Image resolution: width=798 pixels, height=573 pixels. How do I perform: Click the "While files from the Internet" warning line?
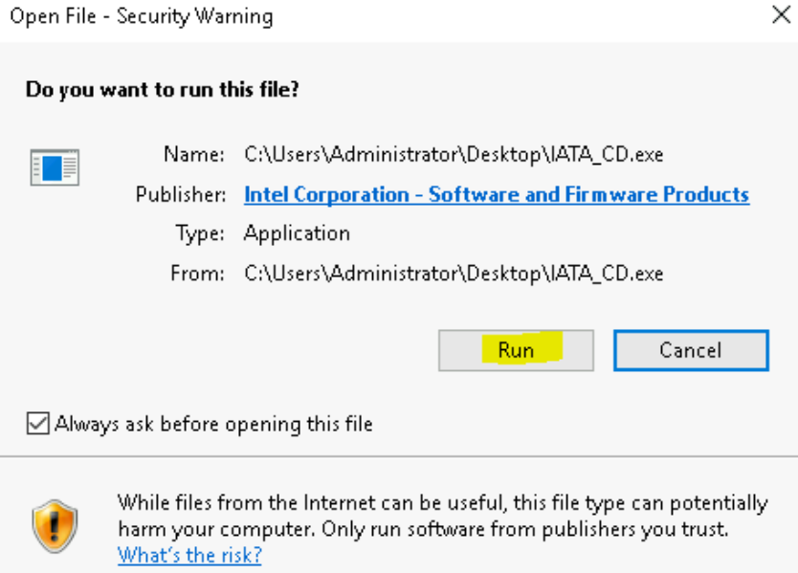(x=442, y=503)
